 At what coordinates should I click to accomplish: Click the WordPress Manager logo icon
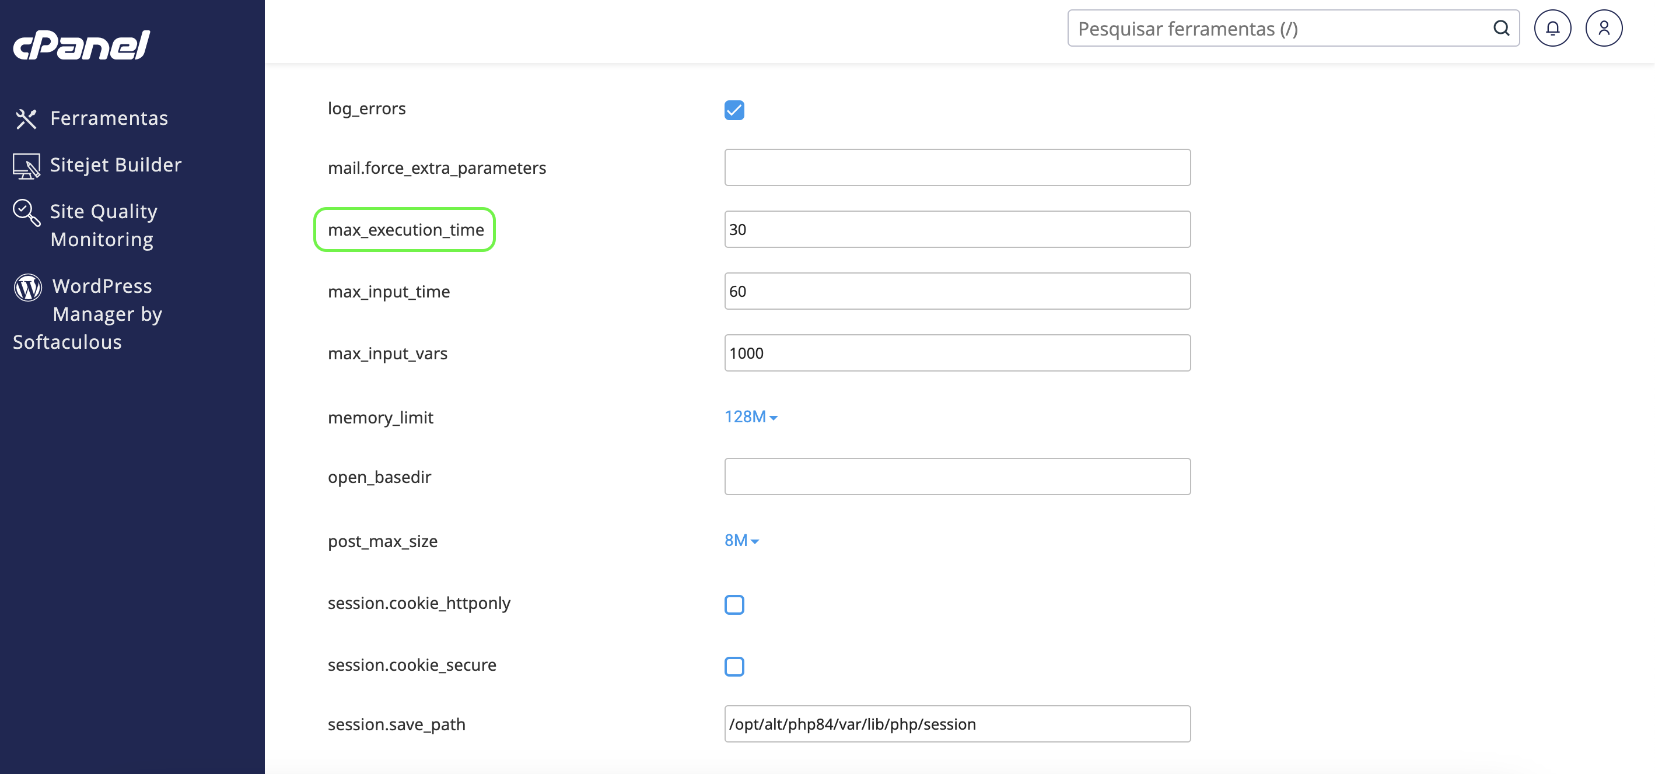(27, 287)
